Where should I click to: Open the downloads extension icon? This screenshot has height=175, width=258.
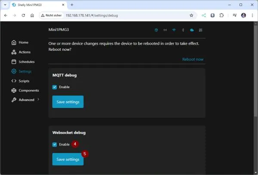pyautogui.click(x=212, y=15)
